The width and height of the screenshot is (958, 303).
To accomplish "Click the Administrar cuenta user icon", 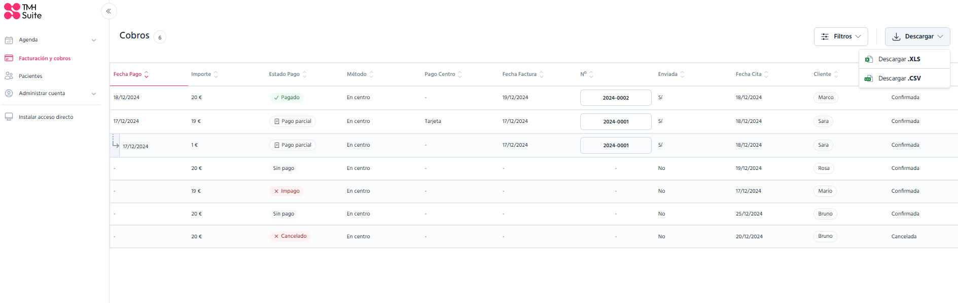I will point(9,93).
